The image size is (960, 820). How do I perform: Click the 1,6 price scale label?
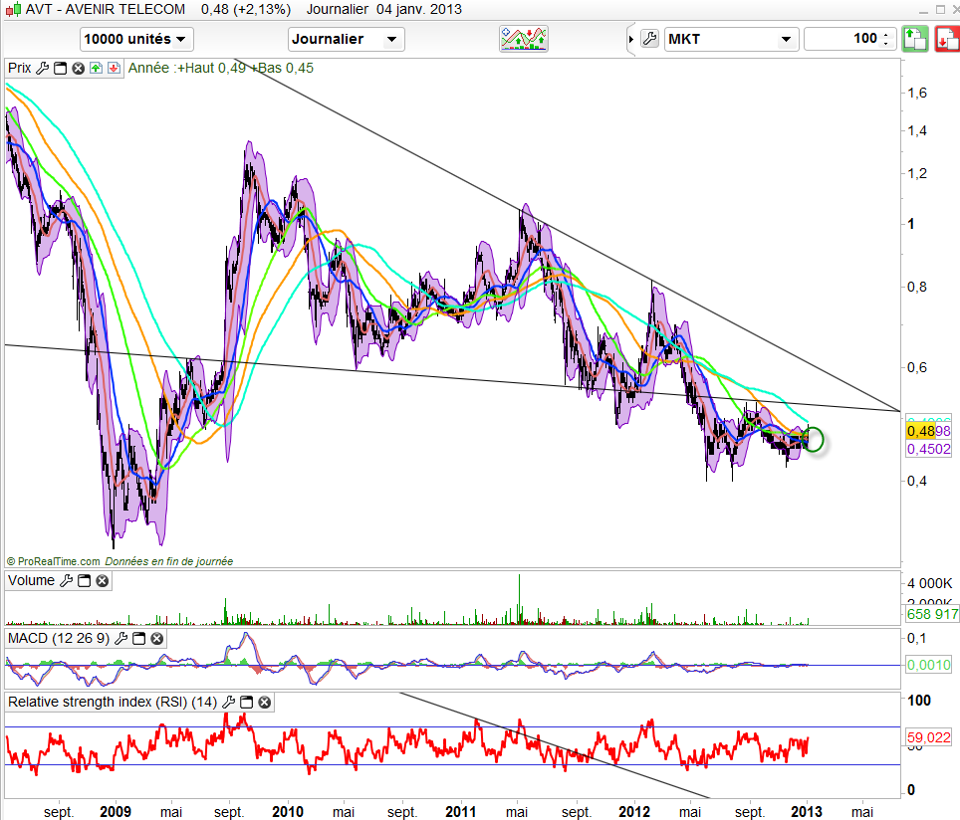pos(917,93)
